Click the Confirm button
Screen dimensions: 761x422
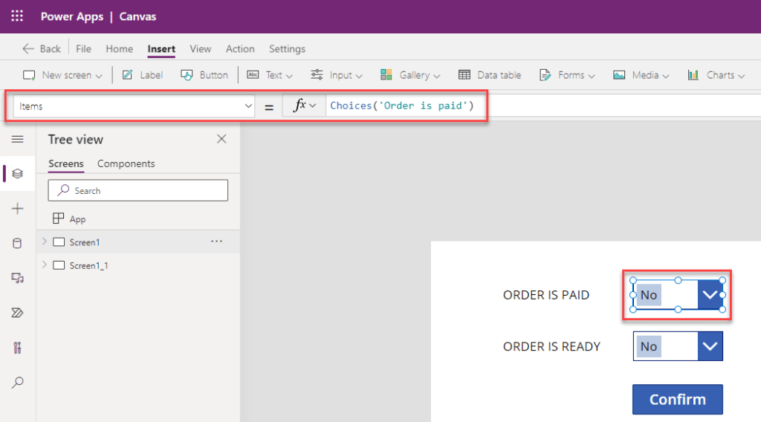tap(678, 399)
